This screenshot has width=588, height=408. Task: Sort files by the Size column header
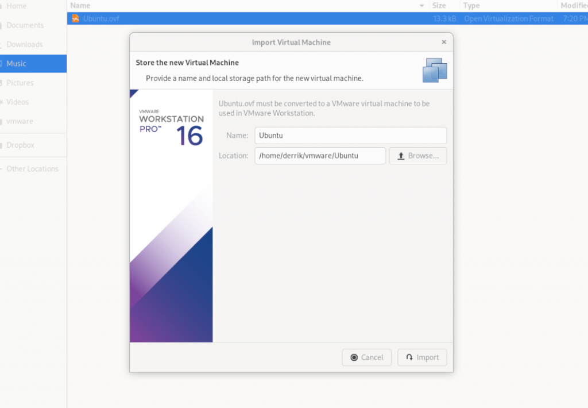[x=439, y=5]
